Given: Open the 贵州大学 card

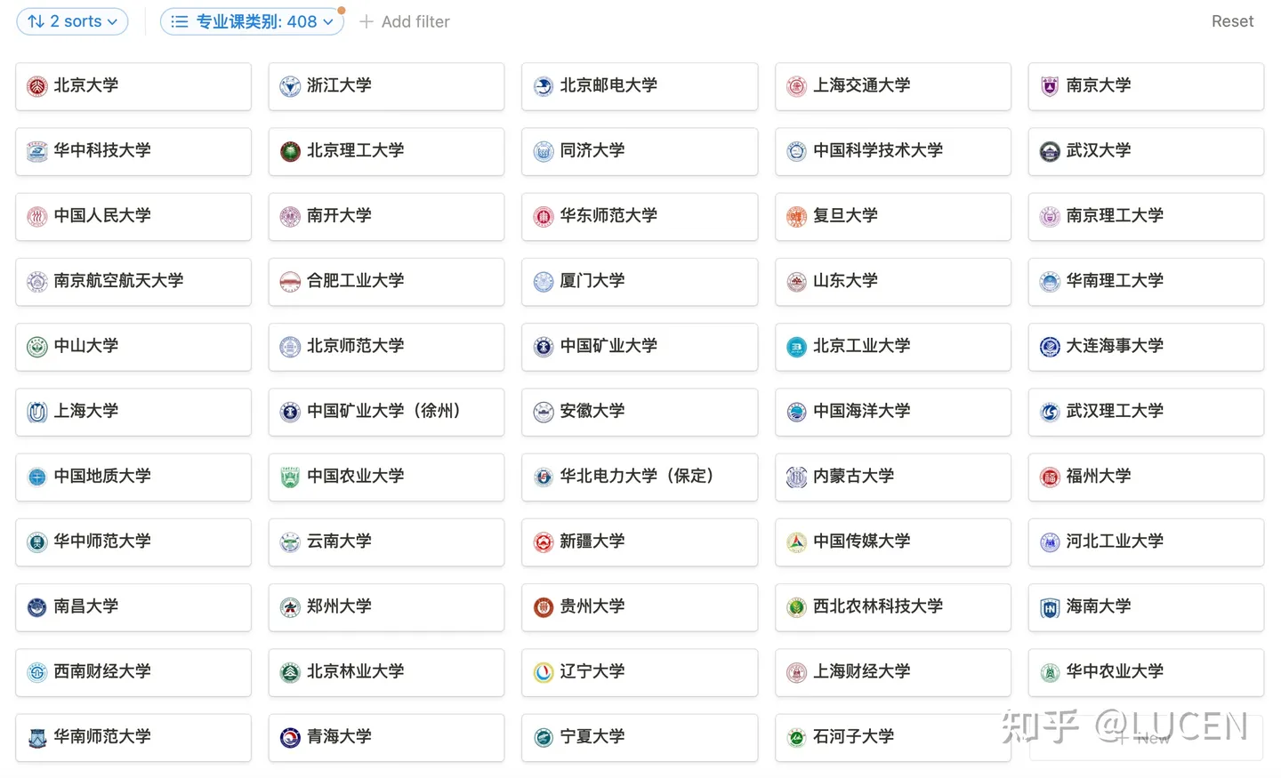Looking at the screenshot, I should click(x=640, y=607).
